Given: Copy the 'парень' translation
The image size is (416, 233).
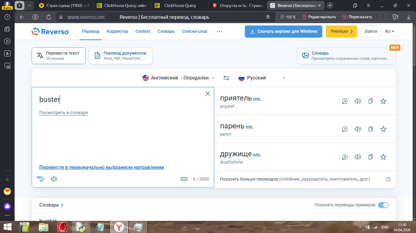Looking at the screenshot, I should (370, 129).
